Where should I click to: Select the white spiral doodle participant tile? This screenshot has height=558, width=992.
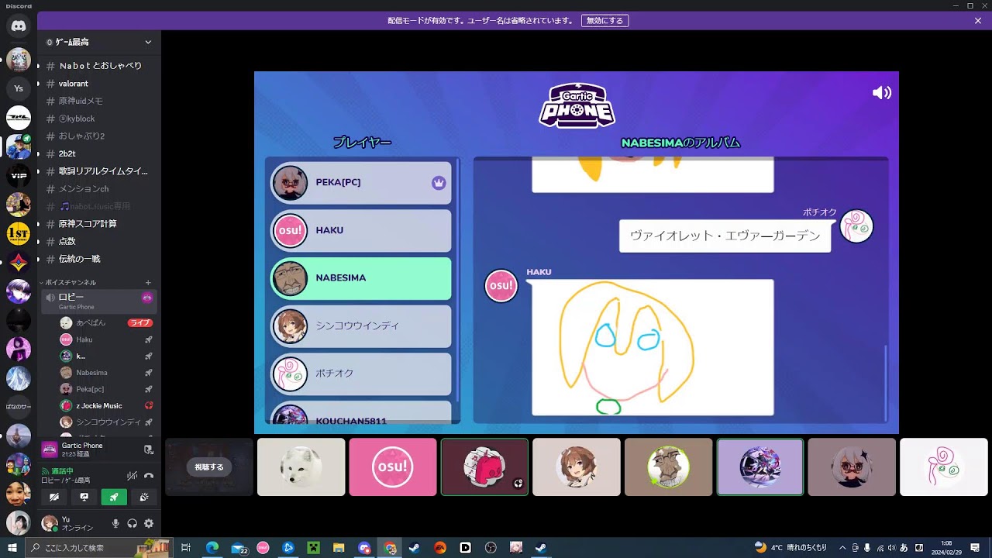pos(943,467)
